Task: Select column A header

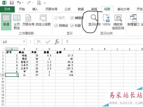Action: point(12,49)
